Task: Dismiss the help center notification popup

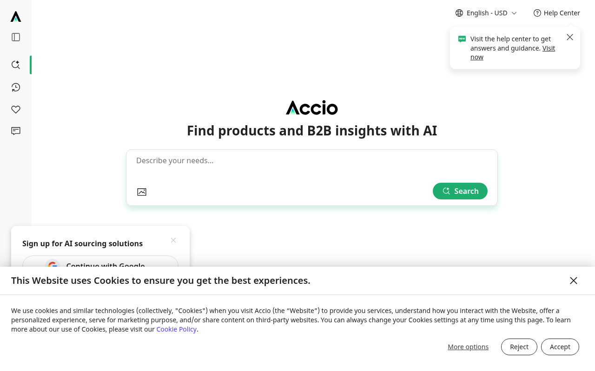Action: pyautogui.click(x=569, y=37)
